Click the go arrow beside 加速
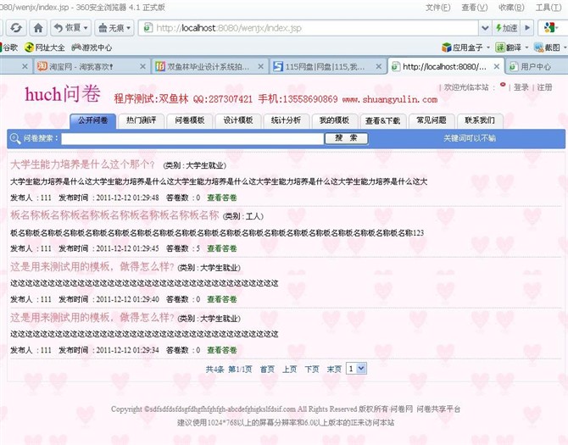Image resolution: width=568 pixels, height=445 pixels. 527,28
